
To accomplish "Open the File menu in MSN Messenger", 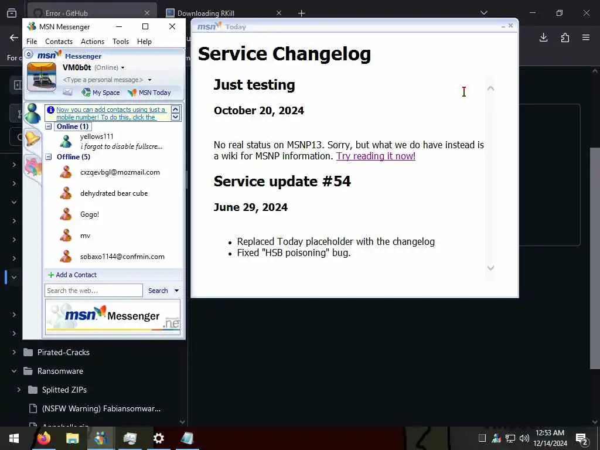I will point(32,42).
